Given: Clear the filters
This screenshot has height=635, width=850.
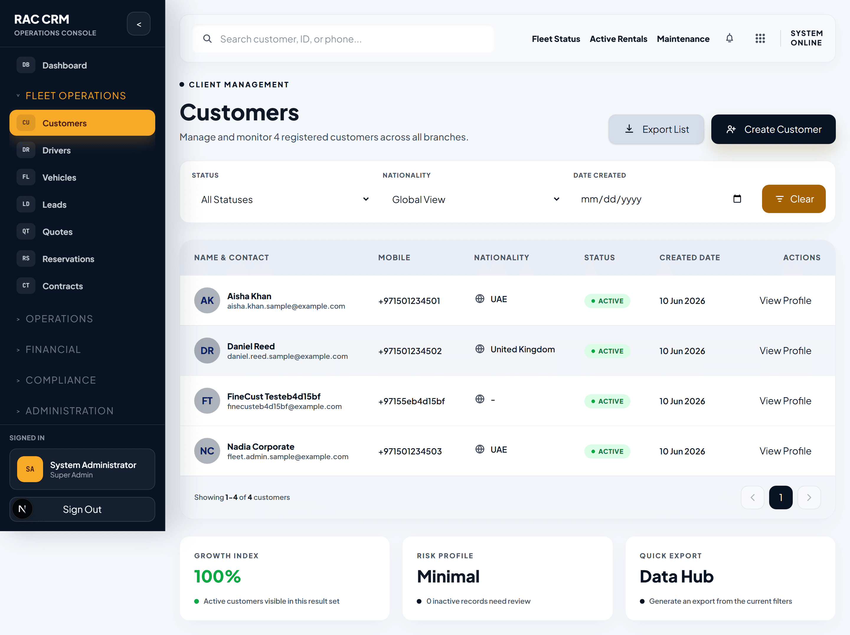Looking at the screenshot, I should click(x=794, y=199).
